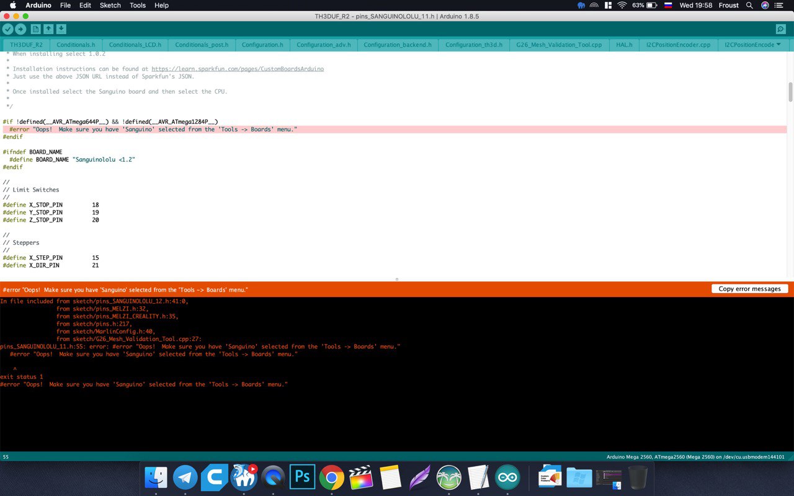794x496 pixels.
Task: Click the Verify checkmark toolbar icon
Action: (7, 29)
